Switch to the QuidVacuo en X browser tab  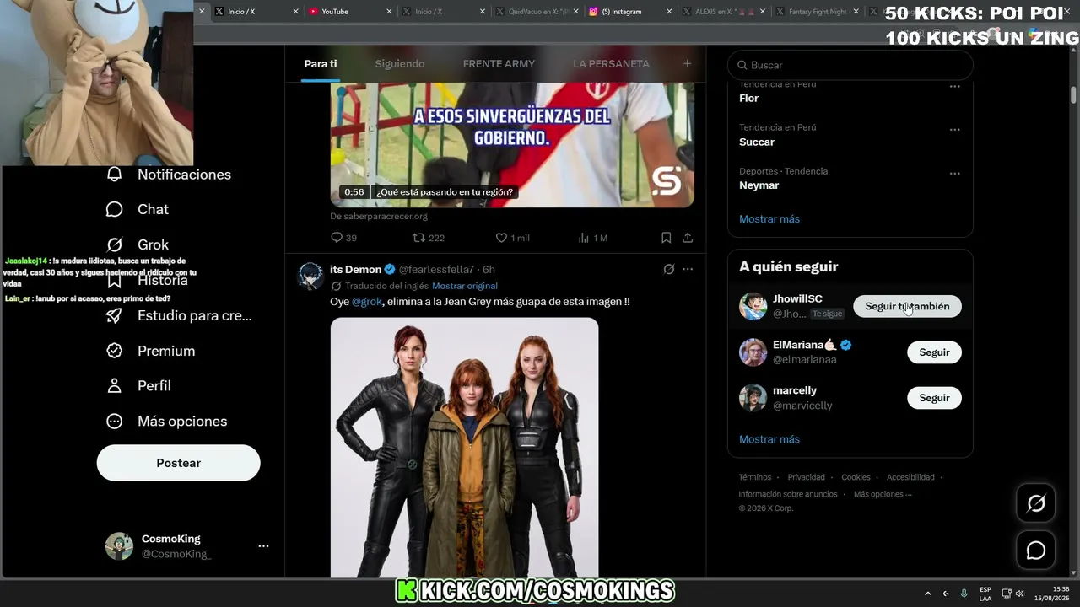[537, 12]
